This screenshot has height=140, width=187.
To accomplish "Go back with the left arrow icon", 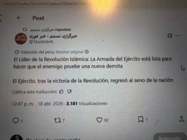I will [x=19, y=18].
